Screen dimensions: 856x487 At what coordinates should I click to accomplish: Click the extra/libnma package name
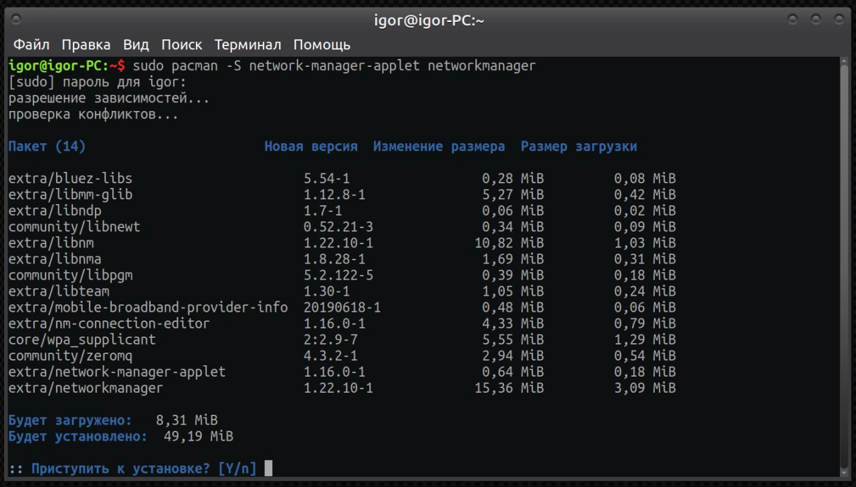(x=55, y=259)
